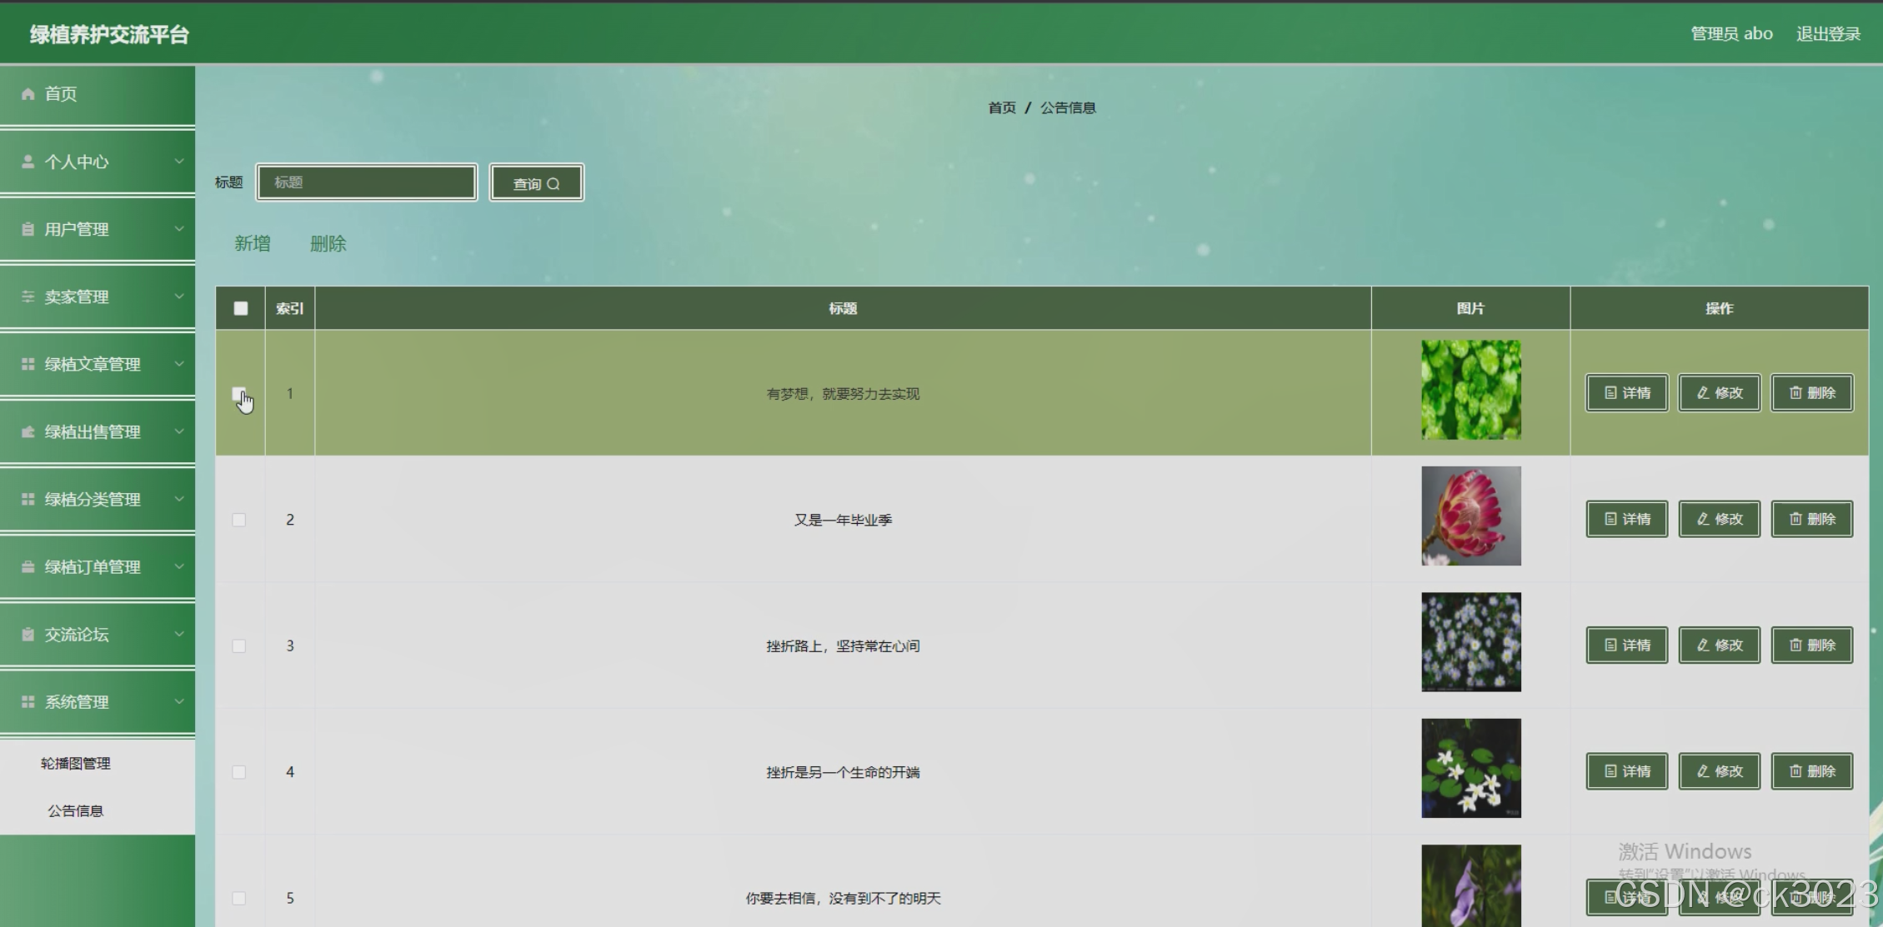Click the magnifier icon in 查询 button
This screenshot has height=927, width=1883.
[553, 184]
